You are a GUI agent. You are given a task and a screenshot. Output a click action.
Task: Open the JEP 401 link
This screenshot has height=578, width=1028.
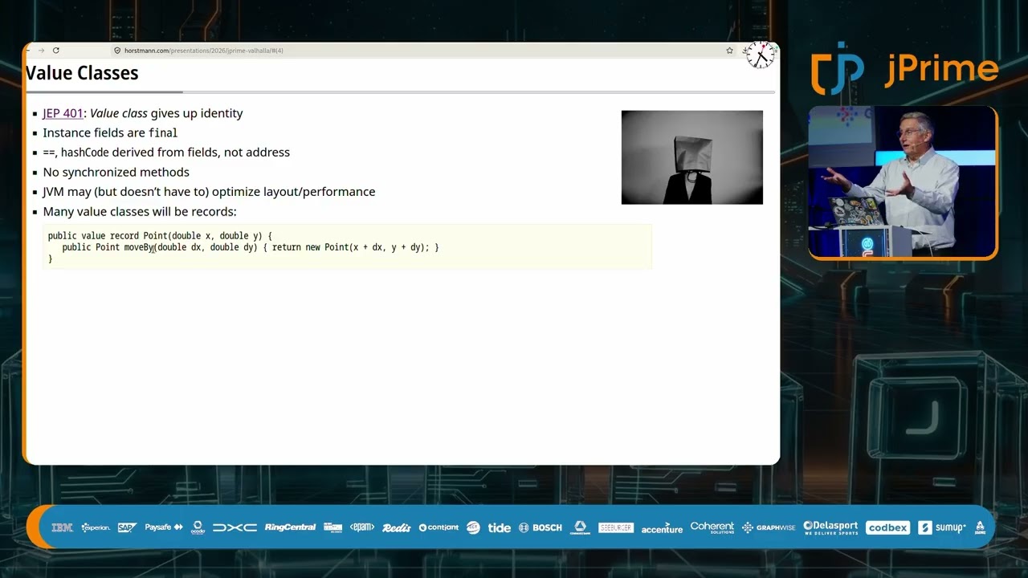[63, 113]
